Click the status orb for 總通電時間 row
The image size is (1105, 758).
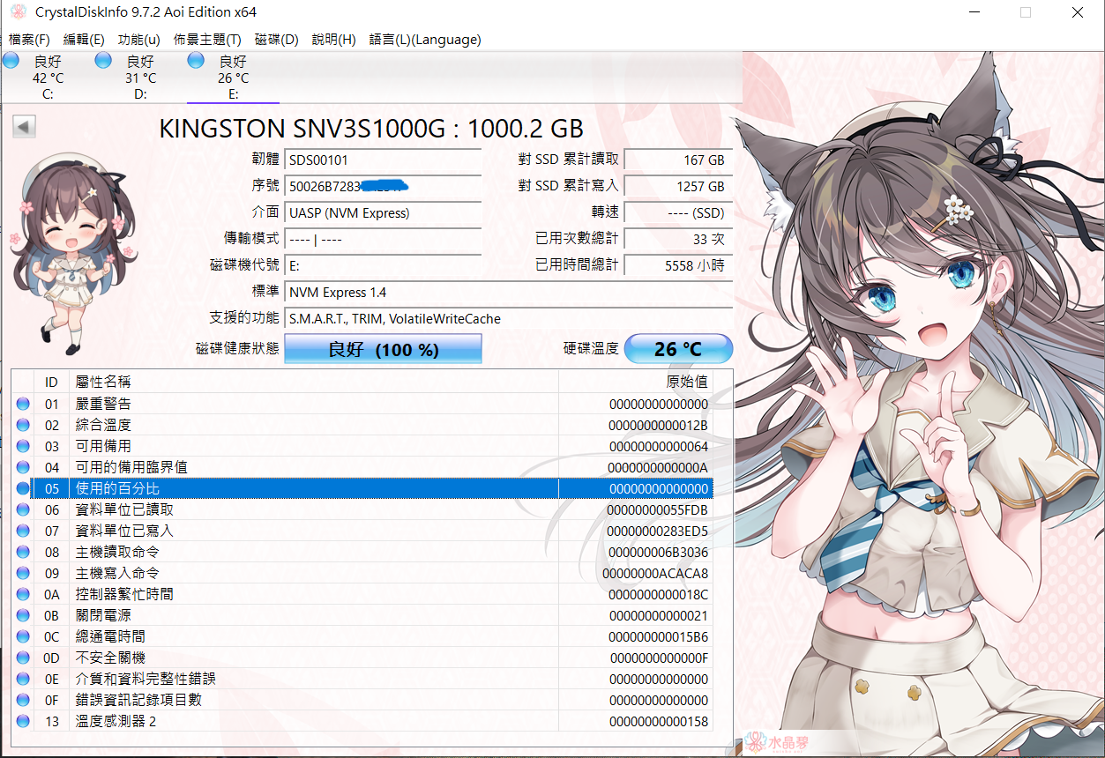click(23, 636)
